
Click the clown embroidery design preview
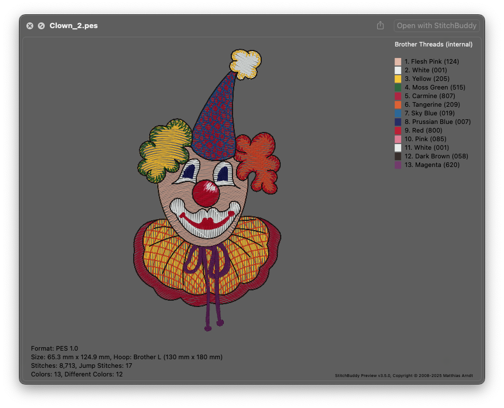tap(207, 195)
